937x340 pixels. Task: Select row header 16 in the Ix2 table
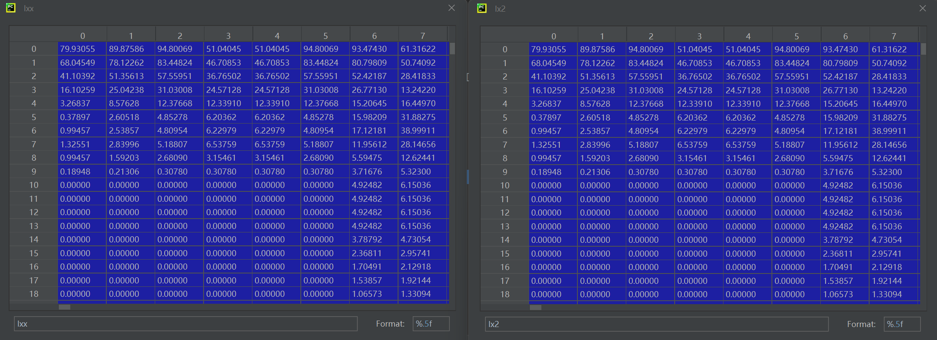pyautogui.click(x=505, y=267)
